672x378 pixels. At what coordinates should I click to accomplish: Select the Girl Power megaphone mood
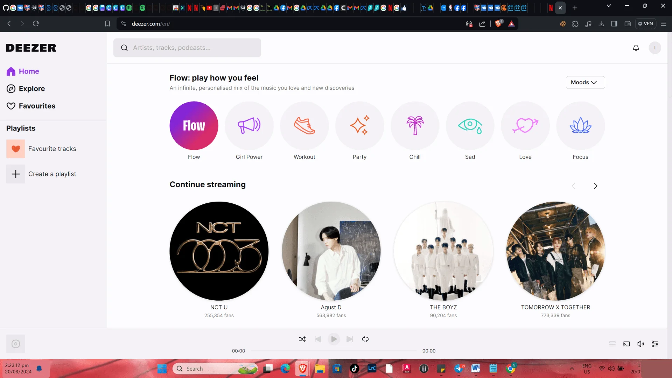coord(249,126)
